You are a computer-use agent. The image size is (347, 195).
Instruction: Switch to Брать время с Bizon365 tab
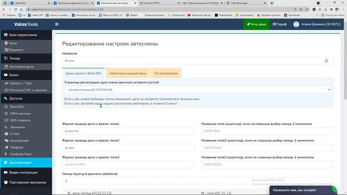(83, 73)
